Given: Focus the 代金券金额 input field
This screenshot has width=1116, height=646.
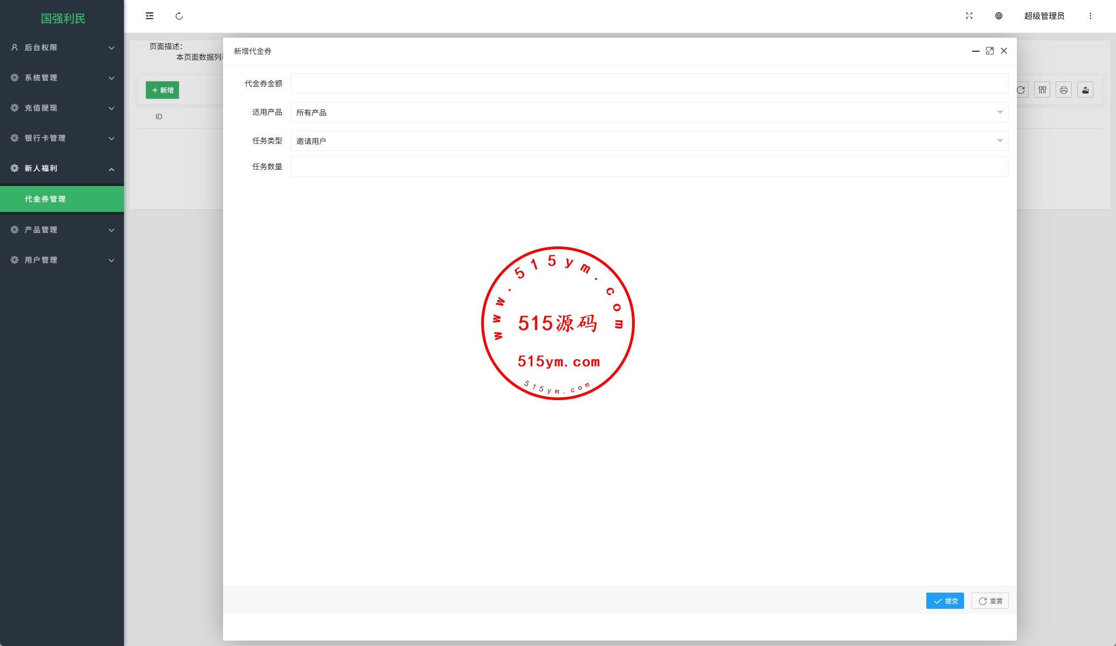Looking at the screenshot, I should [649, 84].
